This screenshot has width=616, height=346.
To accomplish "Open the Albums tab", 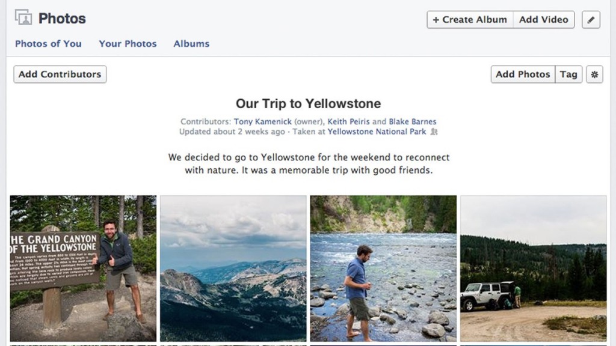I will pos(191,43).
